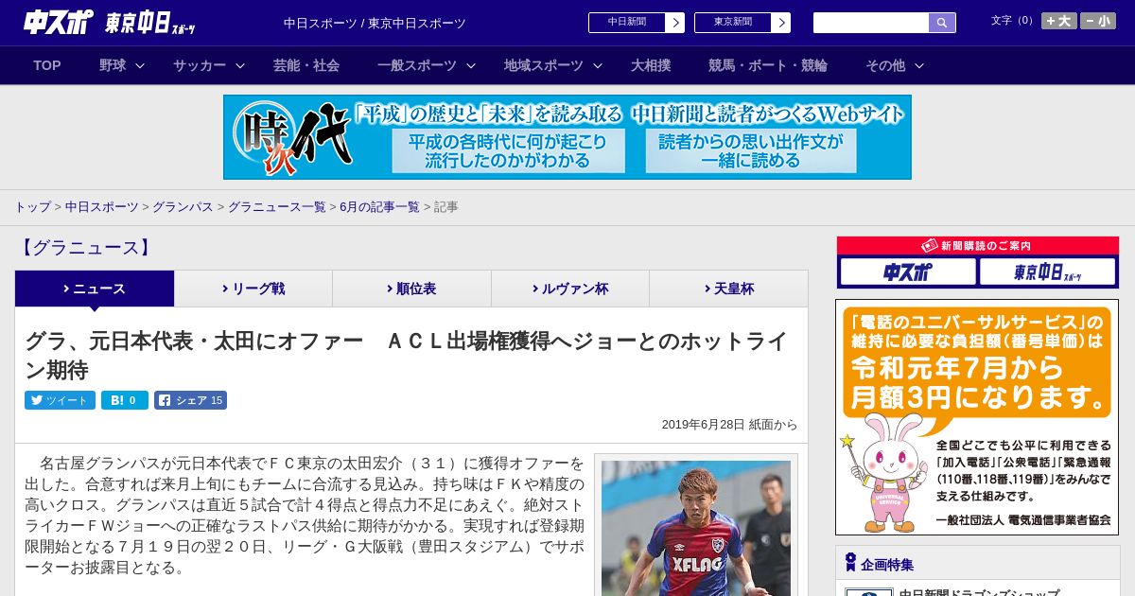Open 芸能・社会 in the navigation bar
Viewport: 1135px width, 596px height.
click(306, 65)
